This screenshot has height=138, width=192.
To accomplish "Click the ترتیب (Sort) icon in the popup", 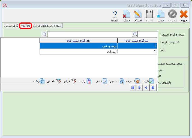I will 85,81.
